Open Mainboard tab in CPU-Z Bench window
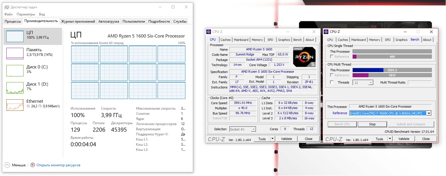The image size is (446, 176). pyautogui.click(x=359, y=40)
